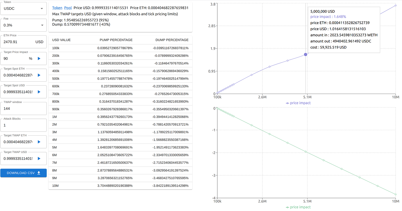Click the 7M row label in table
This screenshot has height=211, width=402.
point(55,163)
